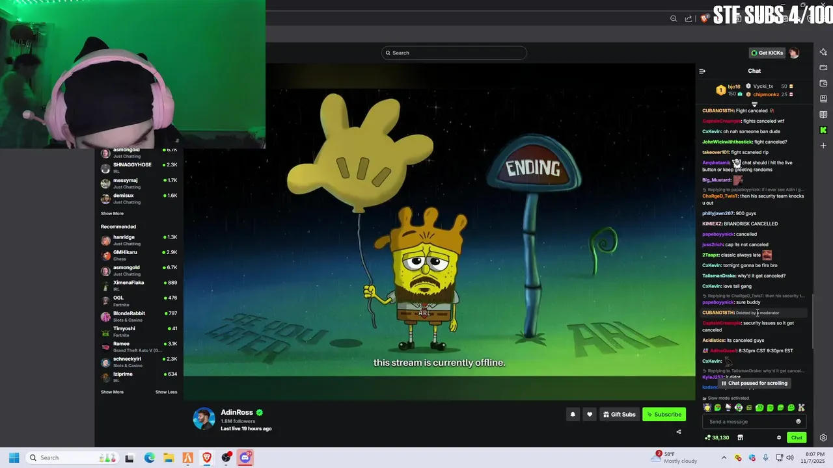Show hidden system tray icons chevron
The image size is (833, 468).
(x=724, y=458)
